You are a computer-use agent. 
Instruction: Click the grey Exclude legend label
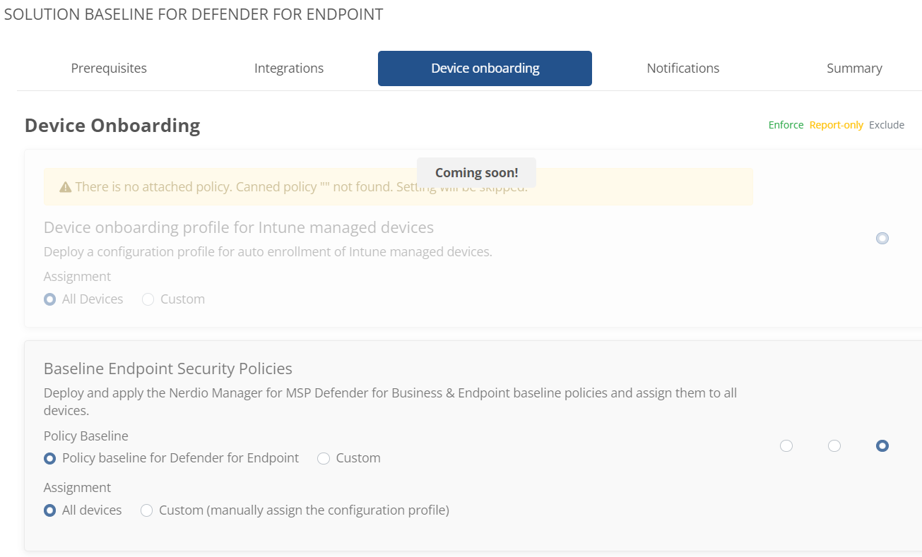(x=887, y=125)
